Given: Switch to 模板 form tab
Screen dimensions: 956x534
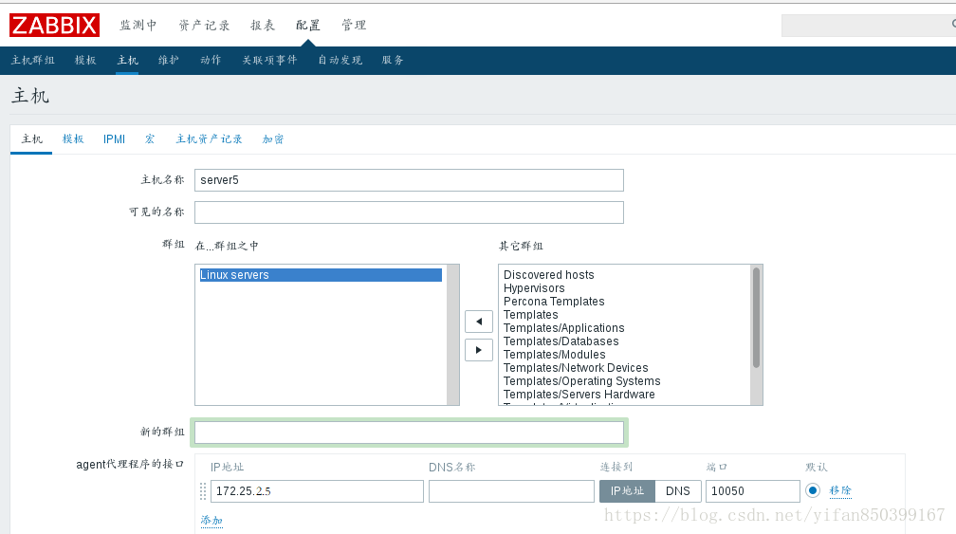Looking at the screenshot, I should point(73,139).
